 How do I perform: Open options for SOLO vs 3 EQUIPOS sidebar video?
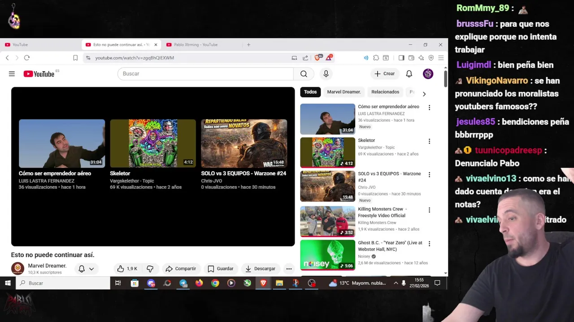429,174
